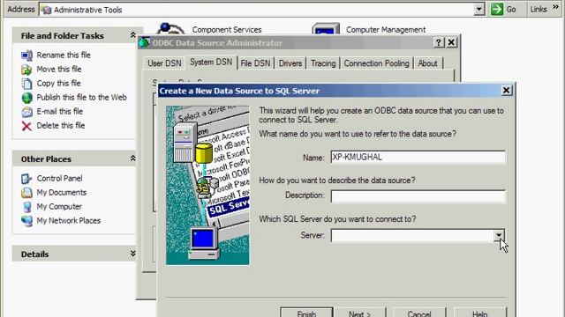Open the My Computer link
This screenshot has width=565, height=317.
[59, 206]
